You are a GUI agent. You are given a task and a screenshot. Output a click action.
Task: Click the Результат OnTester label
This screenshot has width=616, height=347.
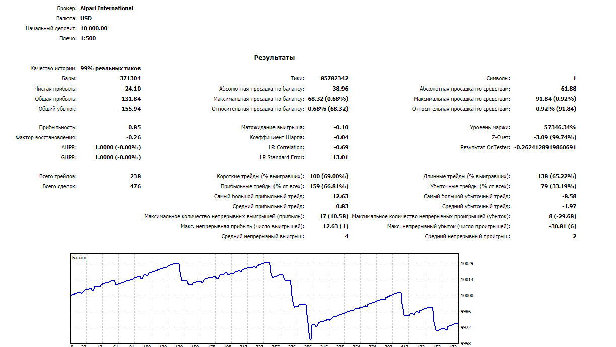point(486,147)
